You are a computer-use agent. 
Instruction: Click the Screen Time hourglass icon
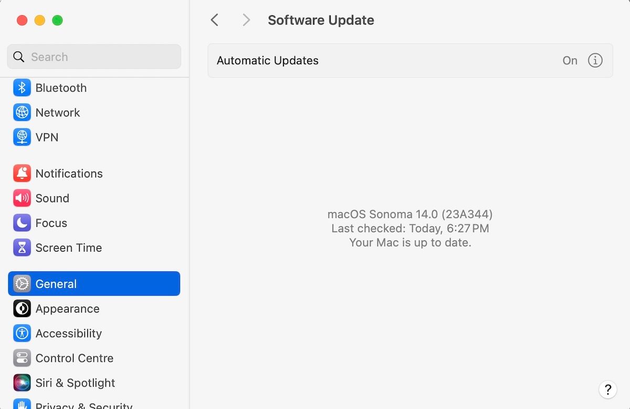[22, 247]
